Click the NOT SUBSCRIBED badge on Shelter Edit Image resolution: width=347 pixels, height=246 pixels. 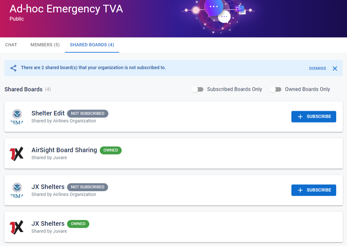87,113
